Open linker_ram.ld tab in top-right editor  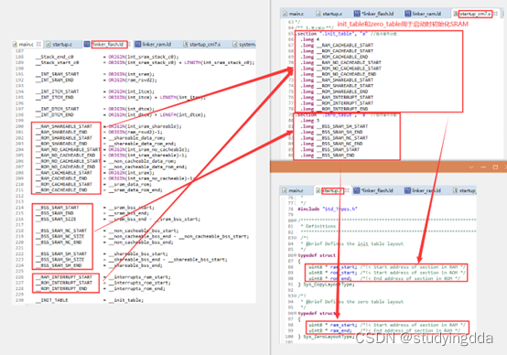426,14
